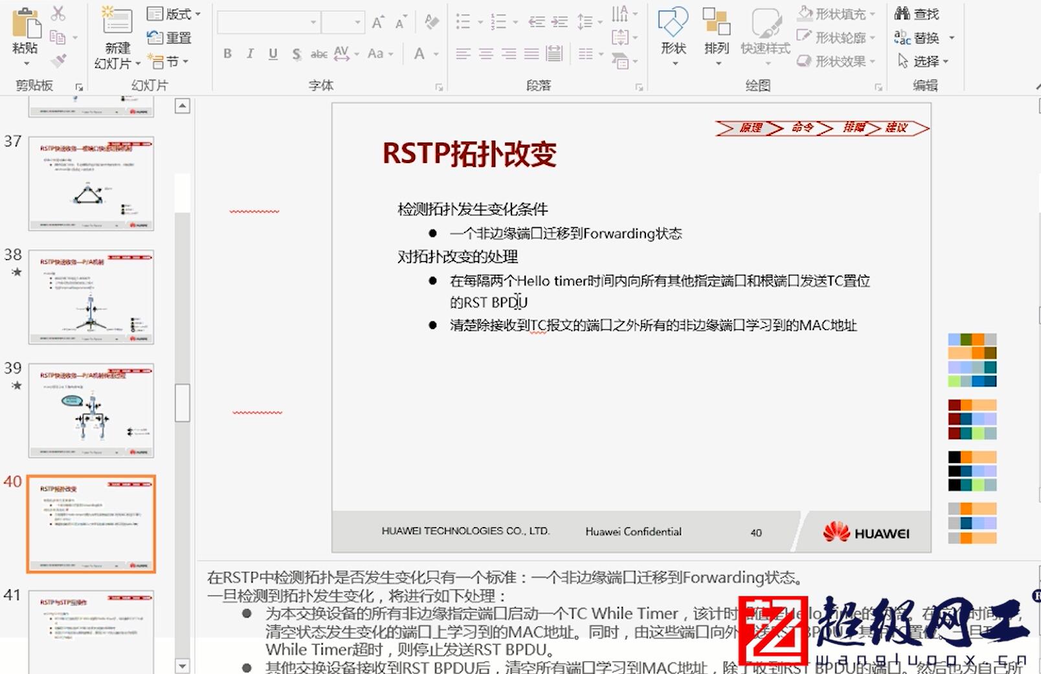Screen dimensions: 1041x674
Task: Open character spacing AV dropdown
Action: (346, 54)
